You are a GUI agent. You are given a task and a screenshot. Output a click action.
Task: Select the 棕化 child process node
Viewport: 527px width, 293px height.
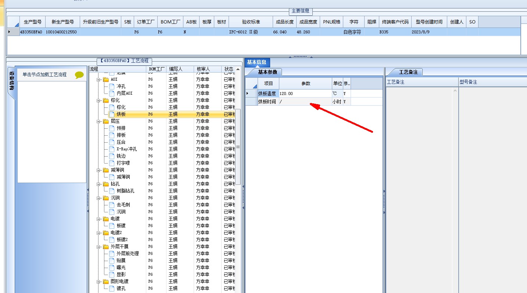[x=121, y=107]
